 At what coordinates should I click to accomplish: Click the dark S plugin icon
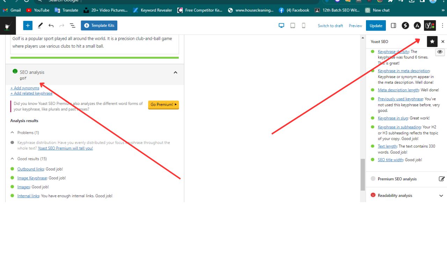pyautogui.click(x=405, y=25)
